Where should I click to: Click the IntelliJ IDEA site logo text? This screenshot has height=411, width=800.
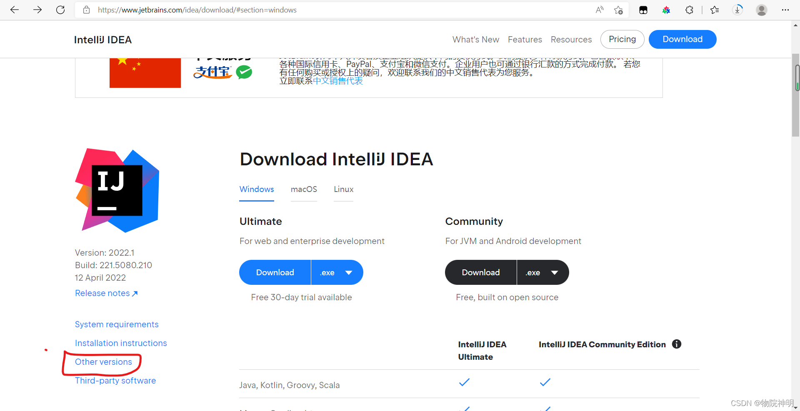pos(103,40)
